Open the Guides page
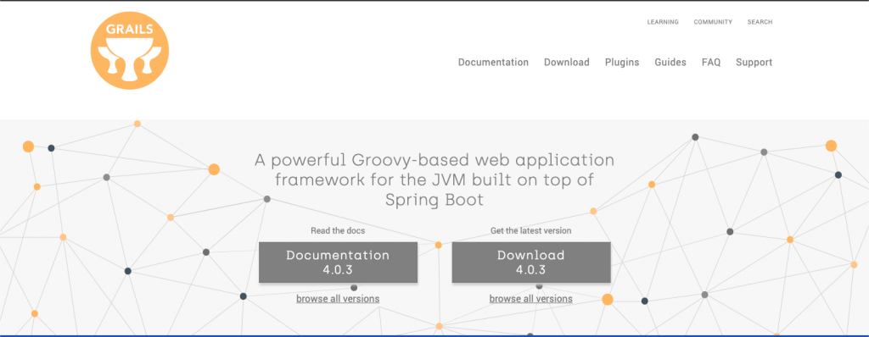The width and height of the screenshot is (869, 337). [x=670, y=63]
